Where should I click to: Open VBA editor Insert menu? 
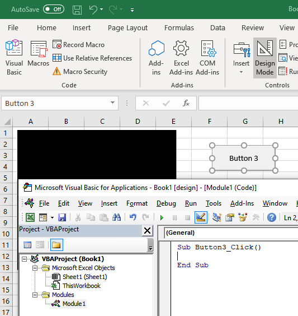coord(109,203)
